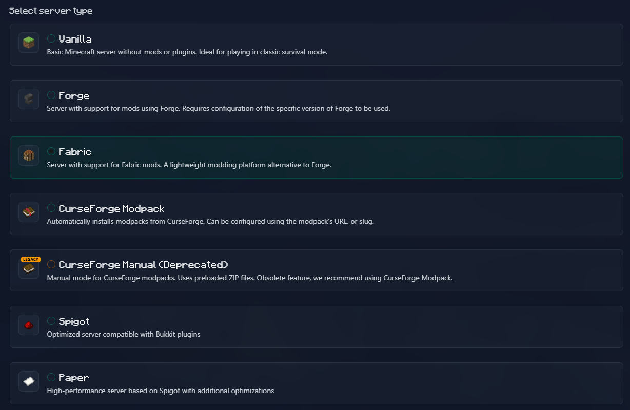Click the Paper sheet icon
The height and width of the screenshot is (410, 630).
29,381
